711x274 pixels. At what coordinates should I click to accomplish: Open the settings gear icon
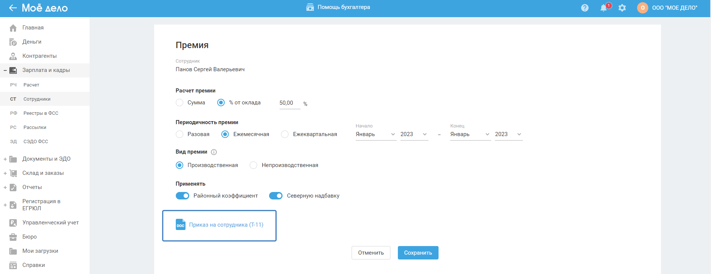coord(622,8)
